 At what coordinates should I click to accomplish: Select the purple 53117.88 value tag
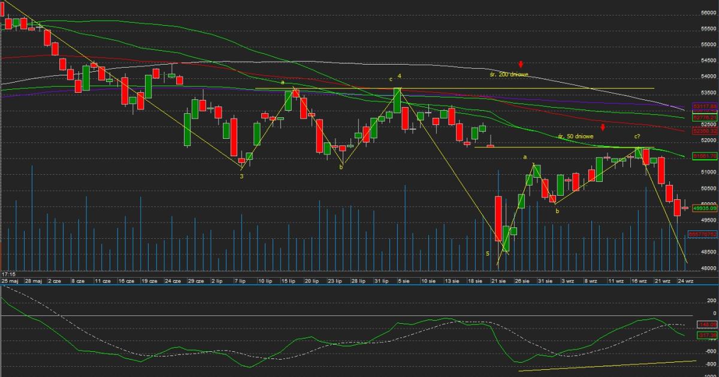[704, 106]
